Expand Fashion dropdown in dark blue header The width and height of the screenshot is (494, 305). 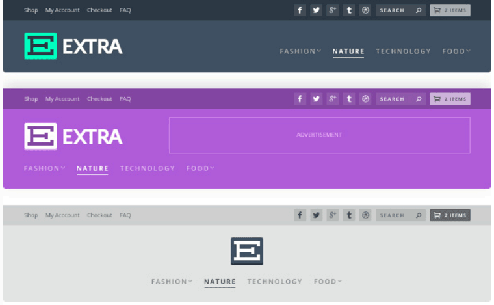coord(300,51)
